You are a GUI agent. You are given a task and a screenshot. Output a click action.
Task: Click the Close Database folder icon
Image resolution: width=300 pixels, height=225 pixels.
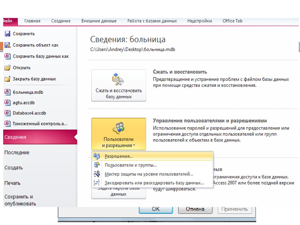(8, 79)
